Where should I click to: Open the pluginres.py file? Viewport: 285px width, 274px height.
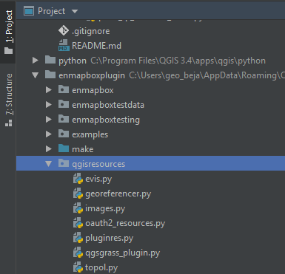[109, 238]
